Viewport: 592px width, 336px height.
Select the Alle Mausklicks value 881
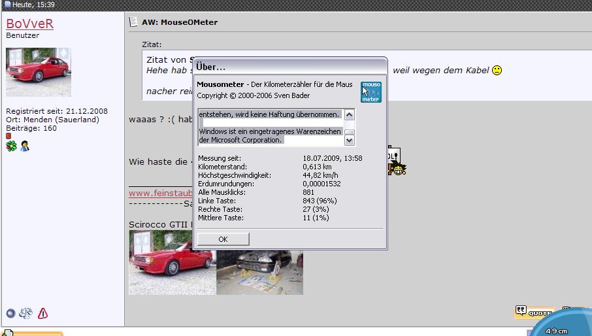(308, 192)
